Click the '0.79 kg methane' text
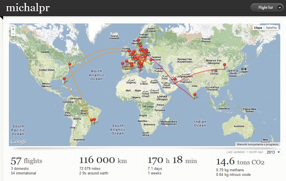The width and height of the screenshot is (286, 181). [230, 170]
